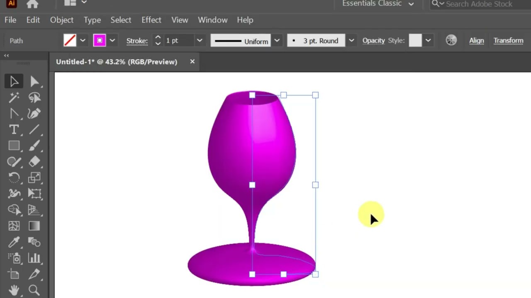
Task: Select the Anchor Point tool
Action: click(x=14, y=113)
